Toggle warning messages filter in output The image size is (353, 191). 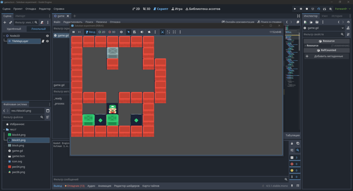pyautogui.click(x=294, y=170)
